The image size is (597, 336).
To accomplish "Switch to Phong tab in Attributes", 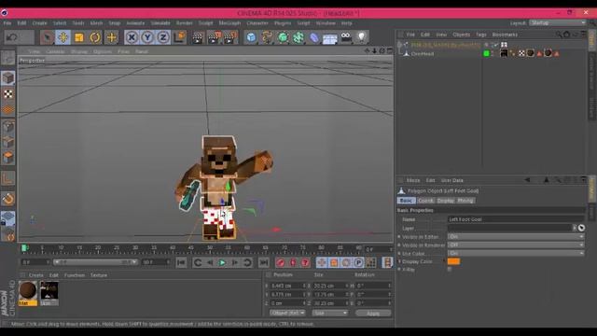I will pyautogui.click(x=465, y=201).
